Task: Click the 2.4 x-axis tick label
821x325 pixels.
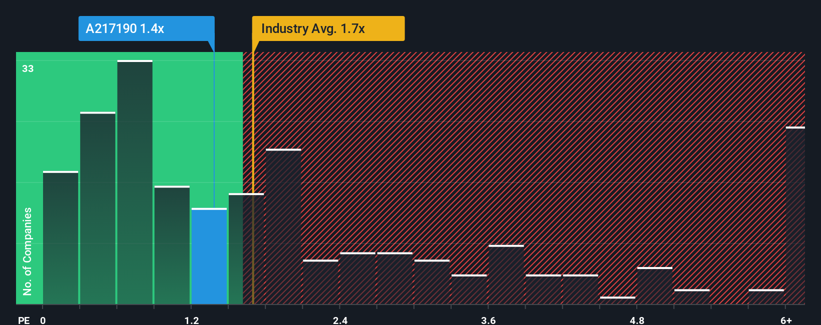Action: pyautogui.click(x=340, y=320)
